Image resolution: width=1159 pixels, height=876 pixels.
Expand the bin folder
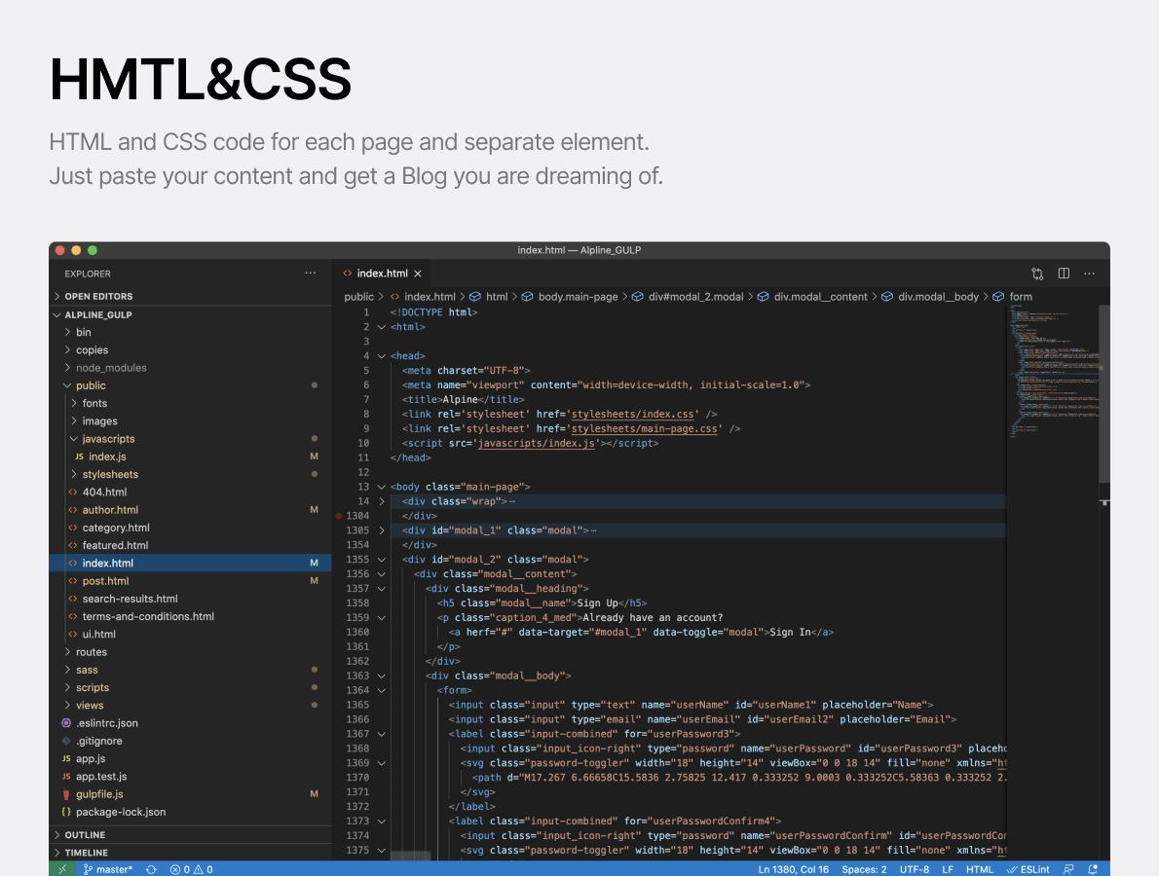click(x=190, y=332)
